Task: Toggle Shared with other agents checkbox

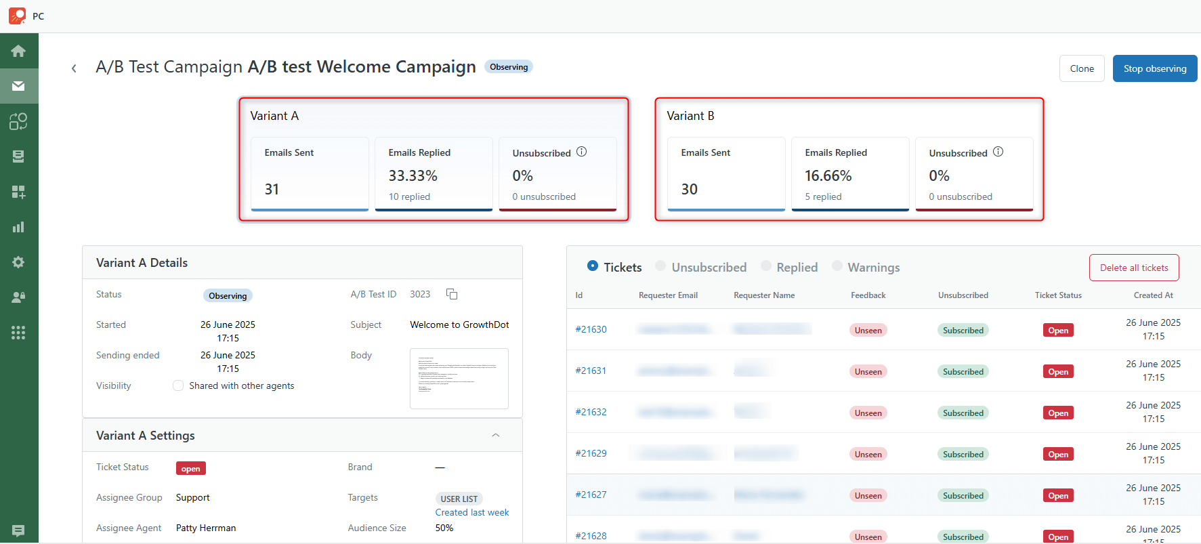Action: coord(178,385)
